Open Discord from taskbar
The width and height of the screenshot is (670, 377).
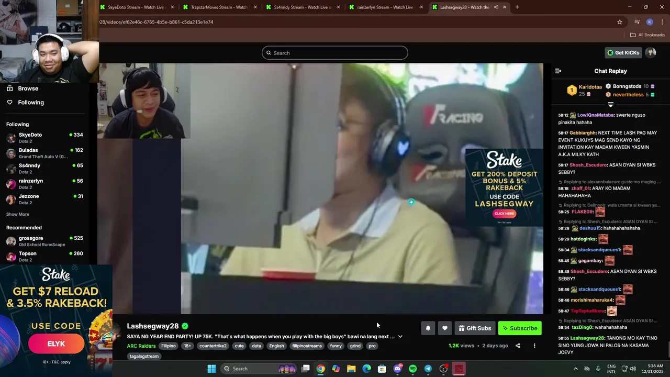pyautogui.click(x=397, y=369)
